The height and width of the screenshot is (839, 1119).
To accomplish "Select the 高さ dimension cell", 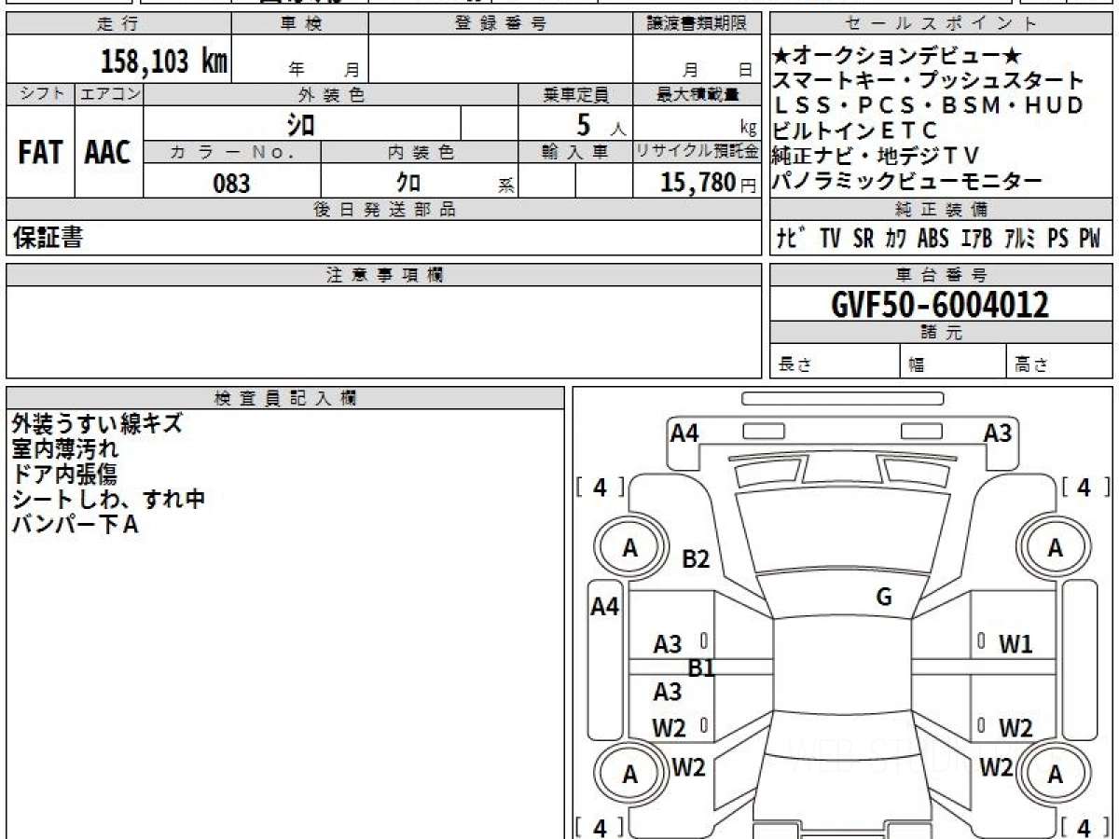I will pyautogui.click(x=1060, y=362).
